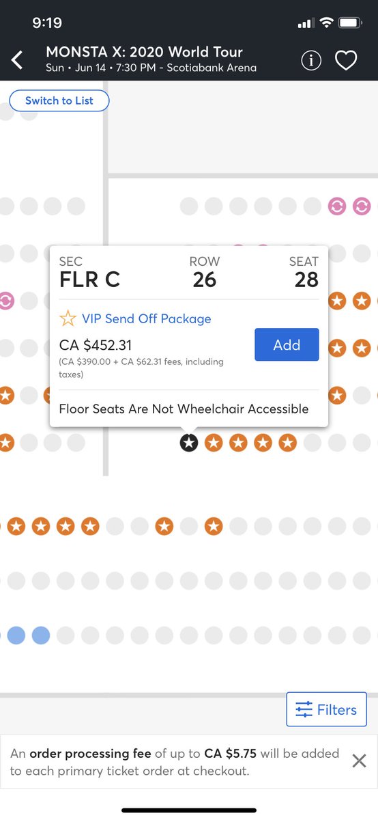Tap the MONSTA X: 2020 World Tour title

pyautogui.click(x=144, y=52)
